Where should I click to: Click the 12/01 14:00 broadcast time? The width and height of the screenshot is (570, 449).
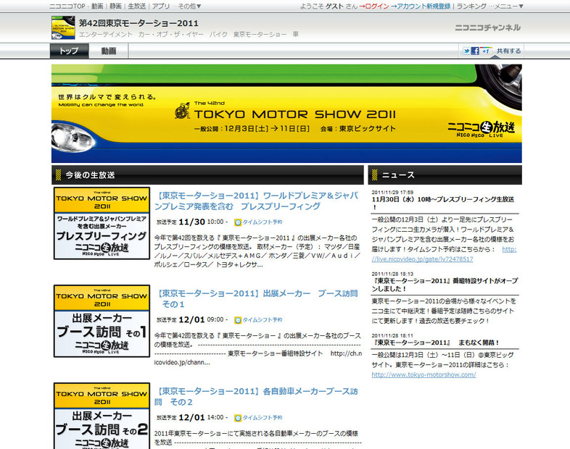click(x=202, y=417)
